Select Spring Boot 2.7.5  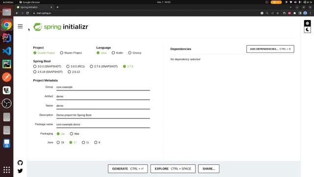tap(128, 66)
